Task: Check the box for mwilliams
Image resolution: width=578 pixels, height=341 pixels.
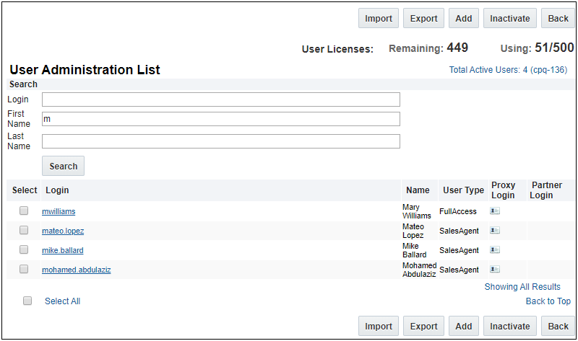Action: (24, 211)
